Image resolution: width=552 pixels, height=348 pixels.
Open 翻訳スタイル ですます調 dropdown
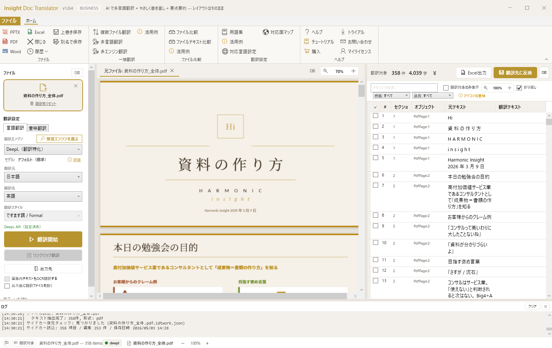(43, 215)
